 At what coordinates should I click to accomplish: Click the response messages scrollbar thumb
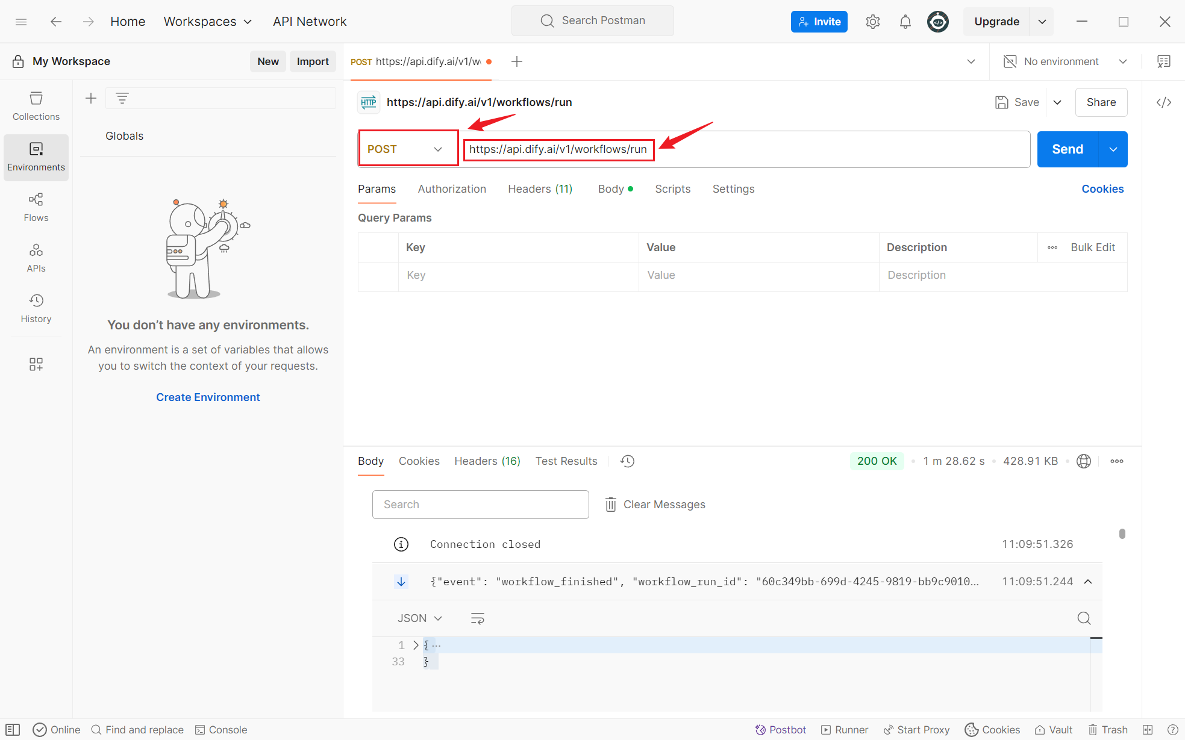point(1122,533)
